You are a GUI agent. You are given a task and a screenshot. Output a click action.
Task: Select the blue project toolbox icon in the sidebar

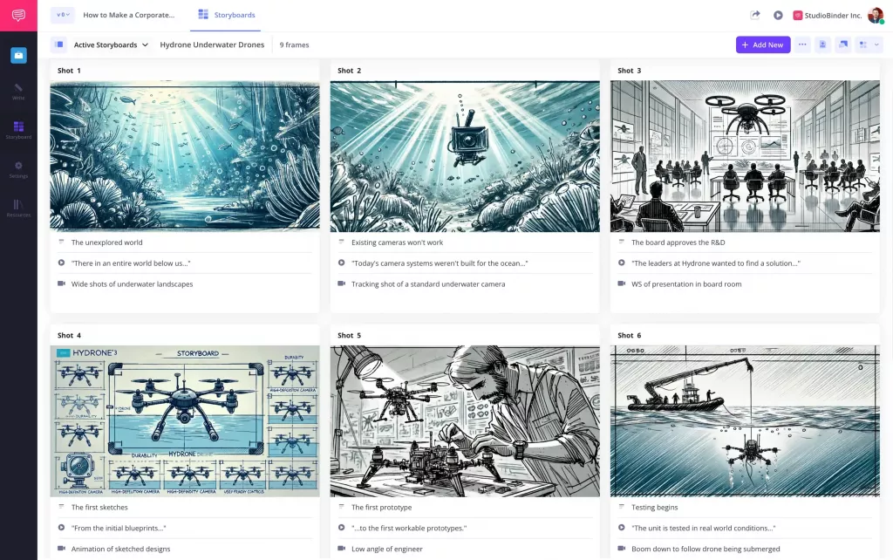click(18, 55)
